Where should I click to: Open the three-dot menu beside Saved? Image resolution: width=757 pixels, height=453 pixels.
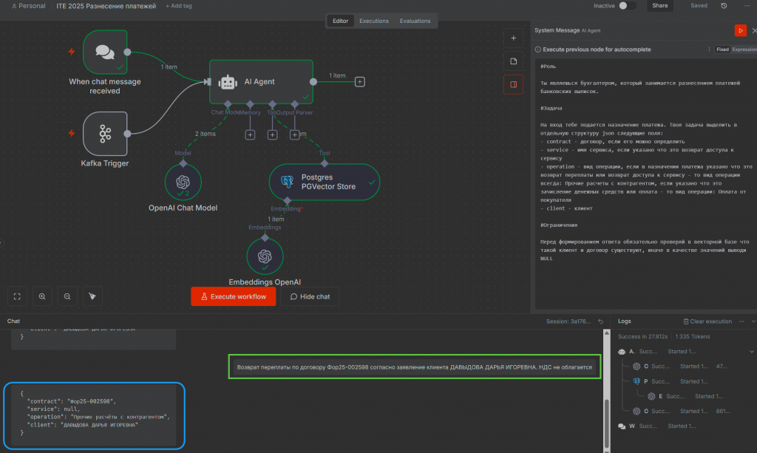745,6
